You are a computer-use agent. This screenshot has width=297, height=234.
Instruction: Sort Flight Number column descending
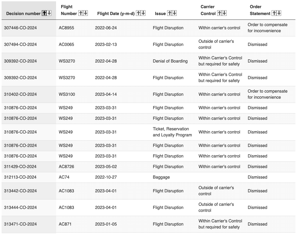point(85,13)
